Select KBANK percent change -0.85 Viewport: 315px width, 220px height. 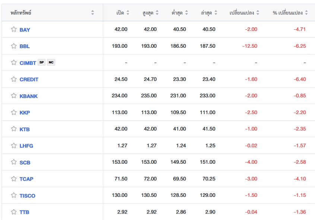click(x=300, y=95)
